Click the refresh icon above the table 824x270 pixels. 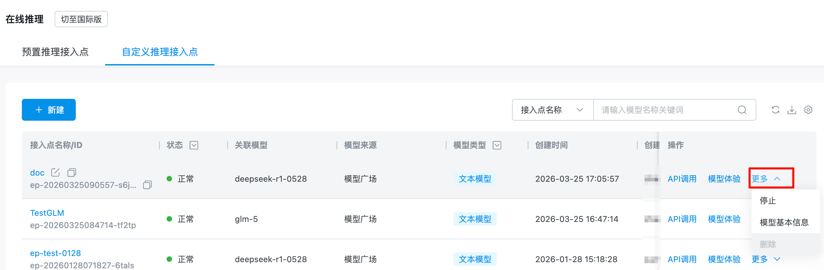pyautogui.click(x=776, y=110)
